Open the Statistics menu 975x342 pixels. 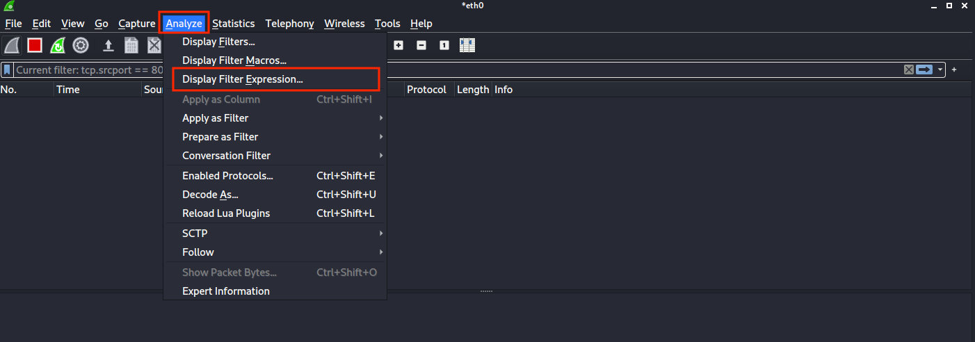[x=234, y=24]
